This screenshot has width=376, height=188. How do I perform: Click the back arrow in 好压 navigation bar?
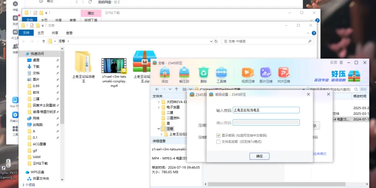(157, 89)
